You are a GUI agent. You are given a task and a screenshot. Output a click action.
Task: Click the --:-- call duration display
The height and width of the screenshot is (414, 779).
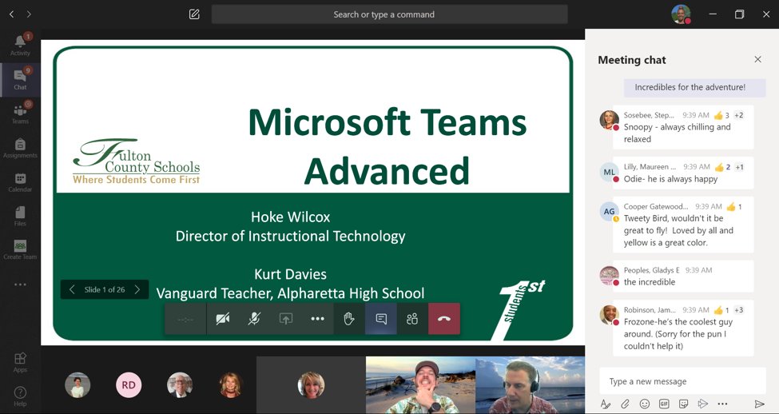[185, 319]
